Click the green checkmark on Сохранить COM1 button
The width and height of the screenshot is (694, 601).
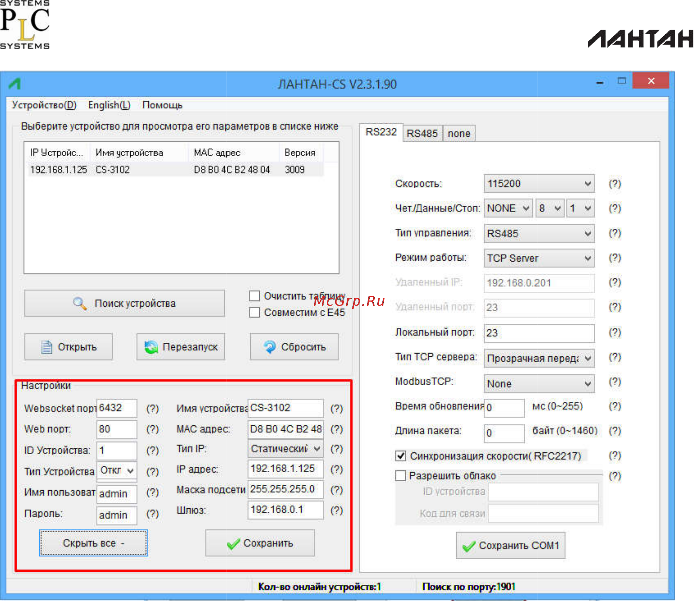point(469,546)
